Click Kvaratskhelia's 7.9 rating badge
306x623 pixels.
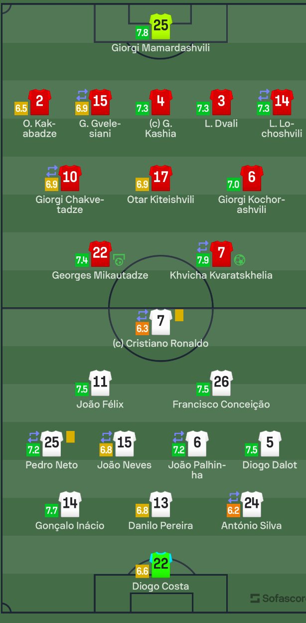pyautogui.click(x=203, y=260)
